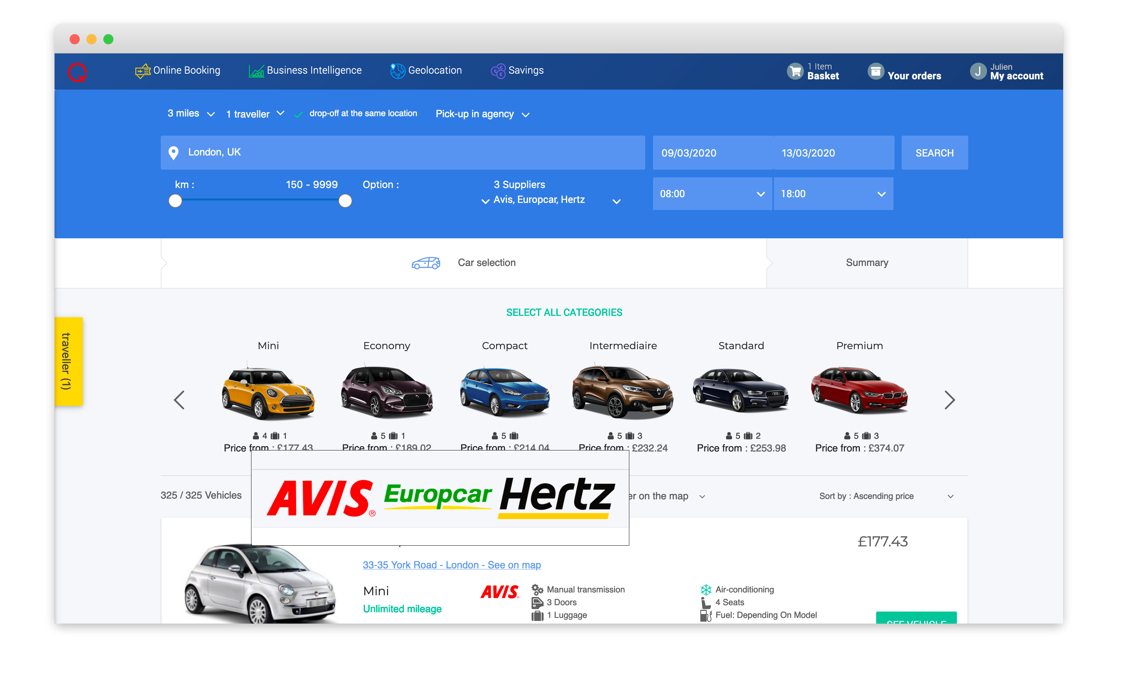This screenshot has width=1129, height=676.
Task: Click the 325 / 325 Vehicles count
Action: (201, 495)
